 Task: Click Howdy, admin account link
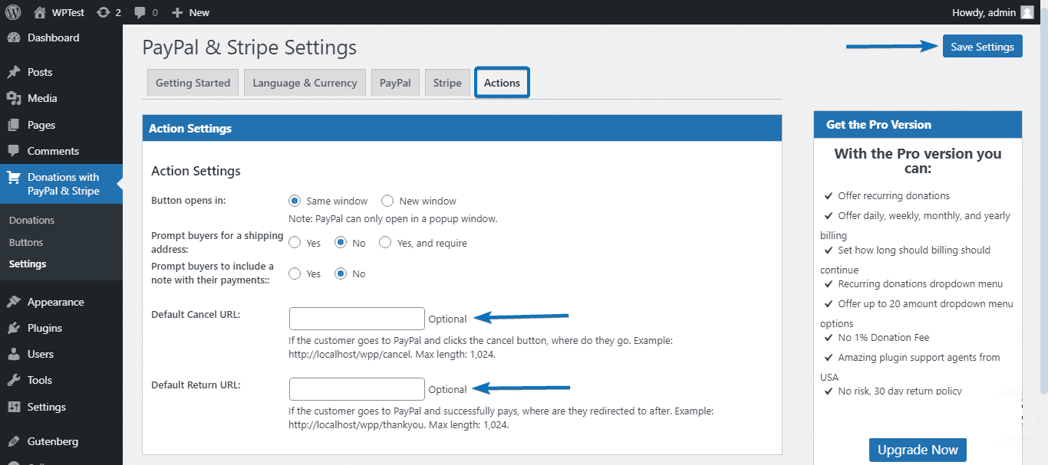tap(994, 12)
